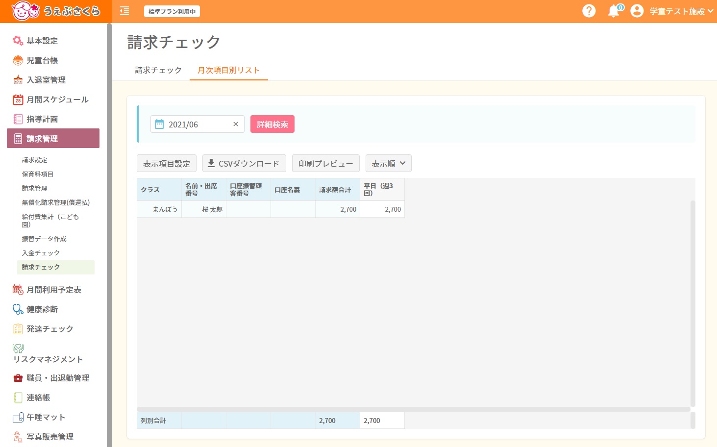The image size is (717, 447).
Task: Open 入金チェック submenu item
Action: (x=41, y=253)
